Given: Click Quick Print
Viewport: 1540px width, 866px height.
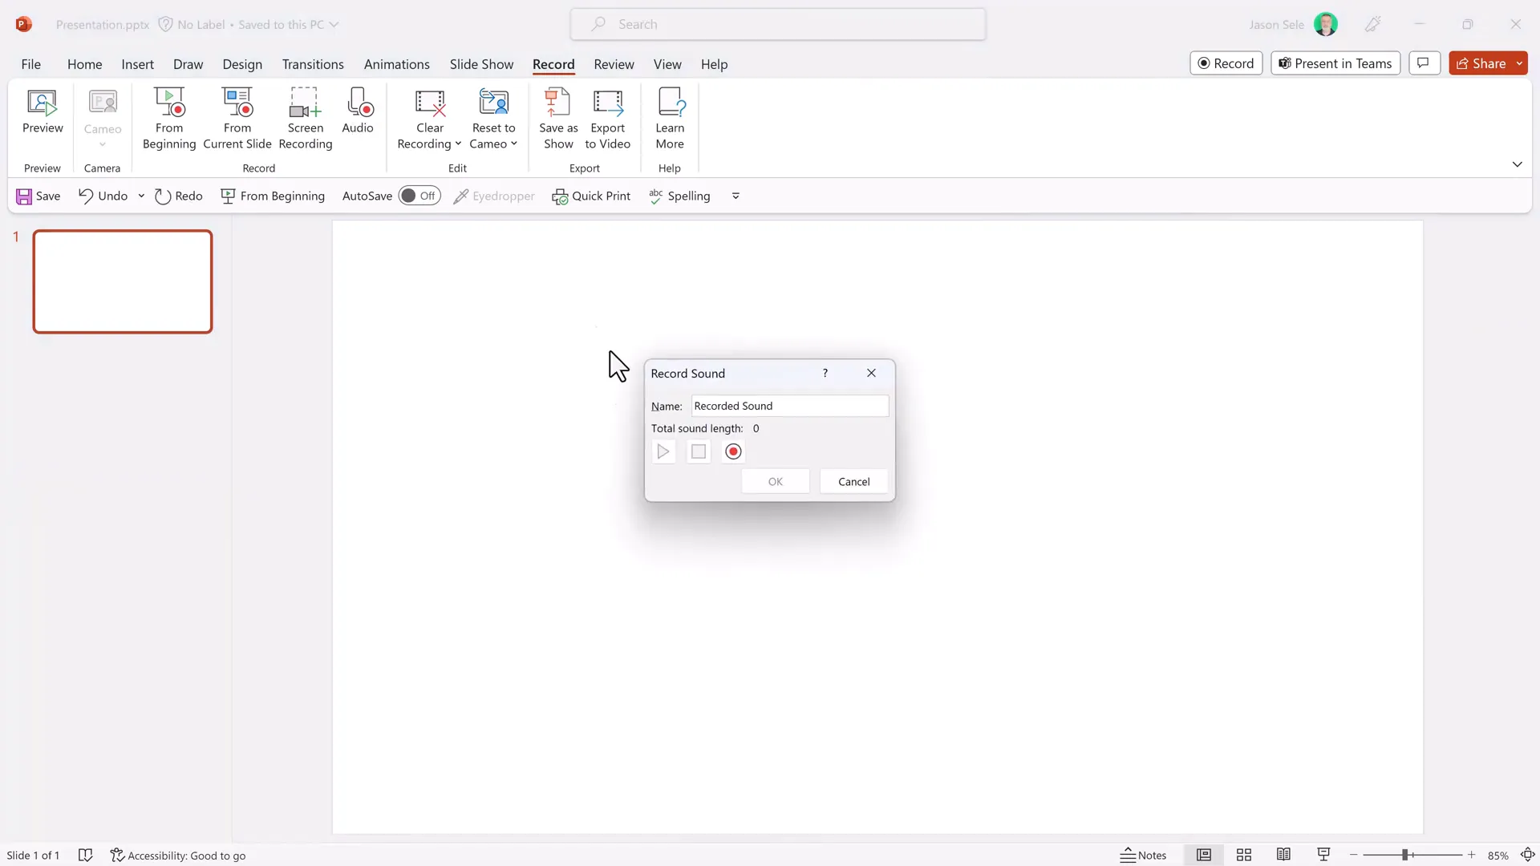Looking at the screenshot, I should (x=591, y=196).
